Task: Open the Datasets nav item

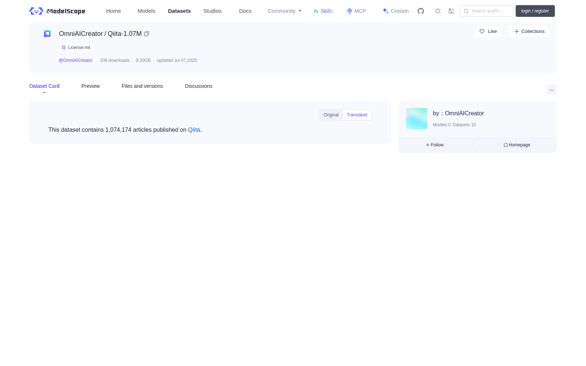Action: tap(179, 11)
